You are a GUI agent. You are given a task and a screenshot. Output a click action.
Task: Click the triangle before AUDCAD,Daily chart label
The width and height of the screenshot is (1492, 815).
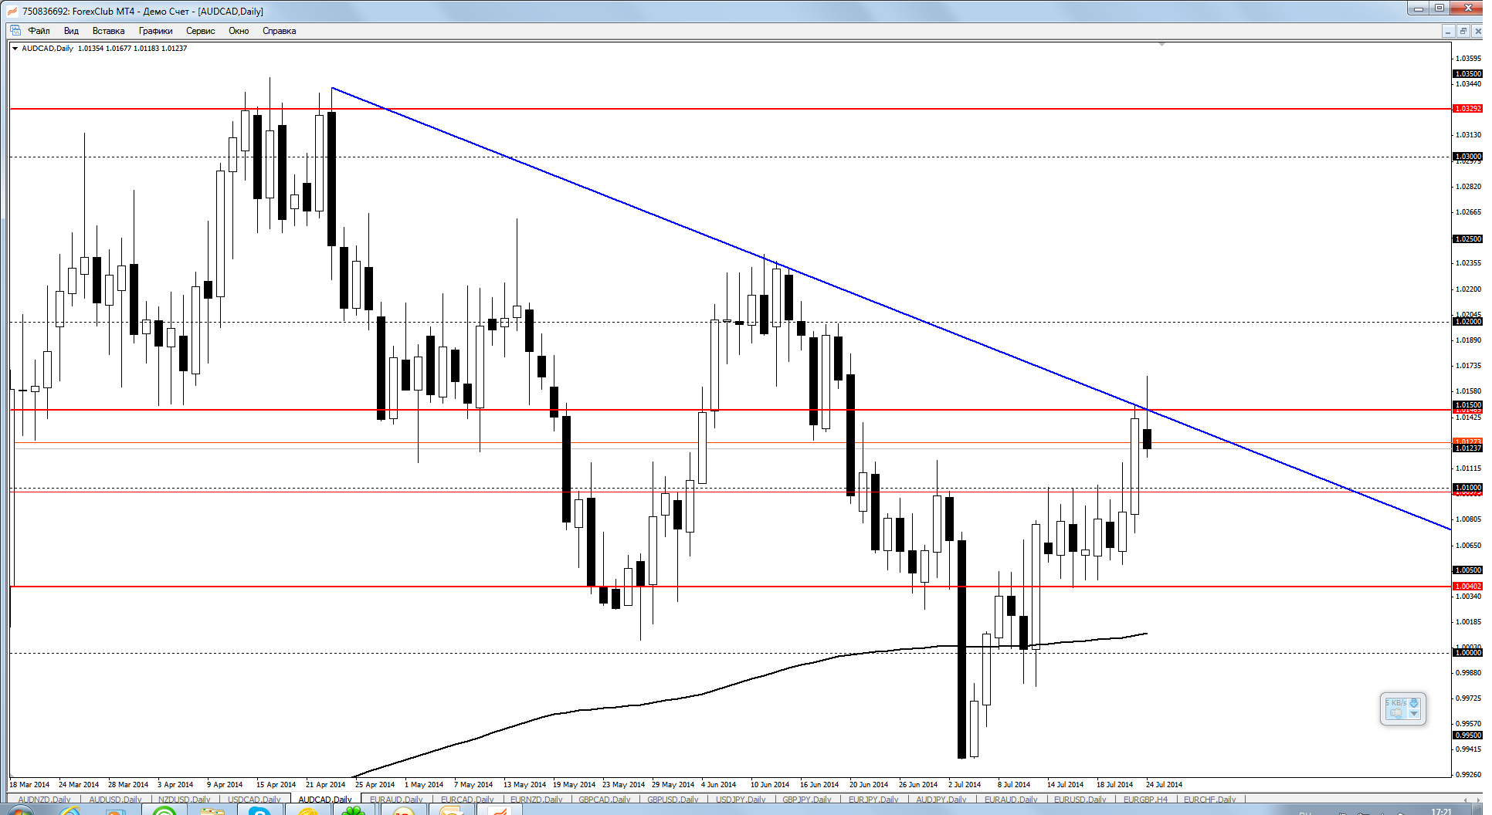[15, 49]
